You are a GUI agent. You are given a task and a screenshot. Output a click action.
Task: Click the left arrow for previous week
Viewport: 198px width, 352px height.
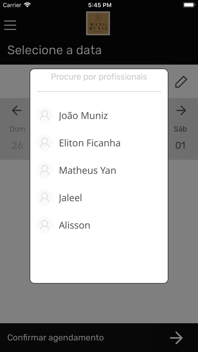coord(16,111)
